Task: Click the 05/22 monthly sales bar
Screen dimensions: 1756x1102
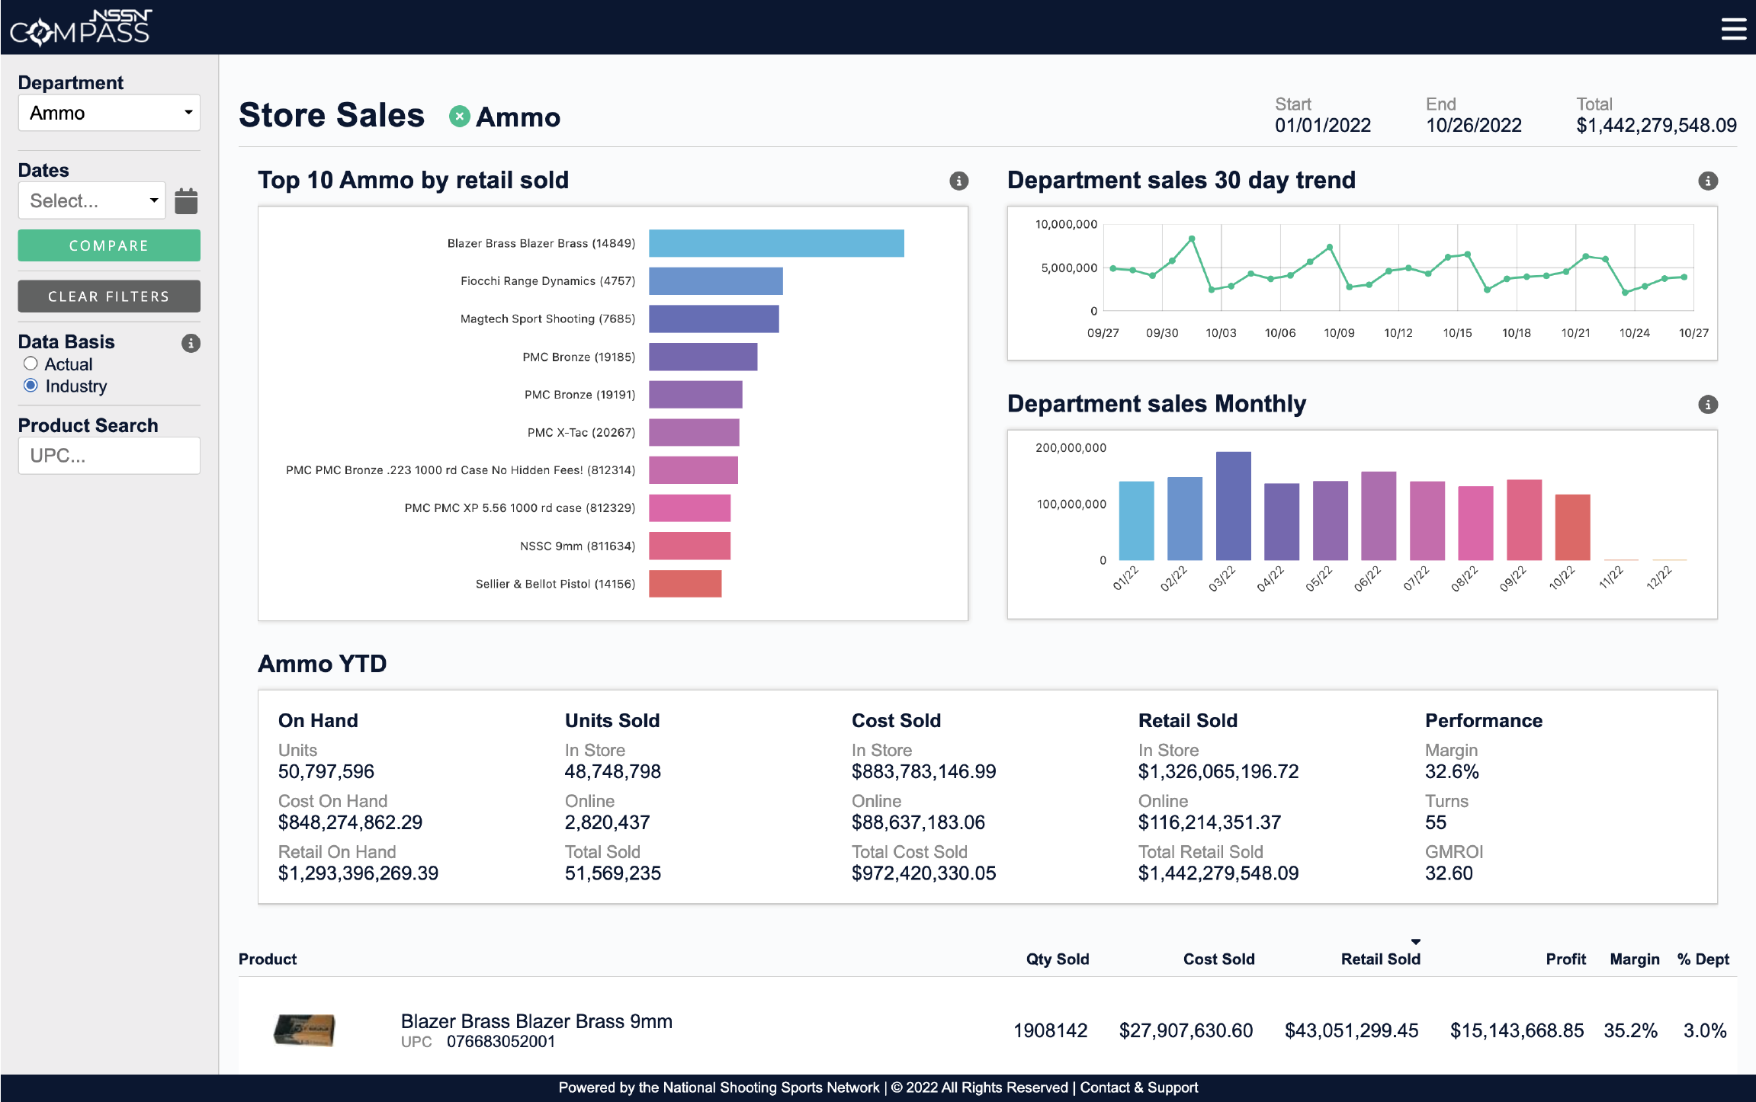Action: [x=1331, y=521]
